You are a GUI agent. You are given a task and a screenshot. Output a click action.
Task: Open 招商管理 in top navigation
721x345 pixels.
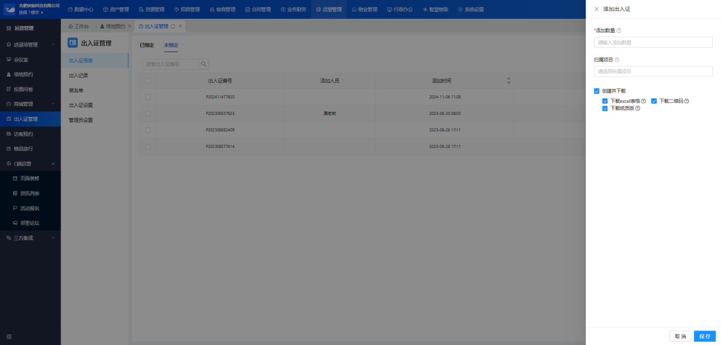(187, 9)
